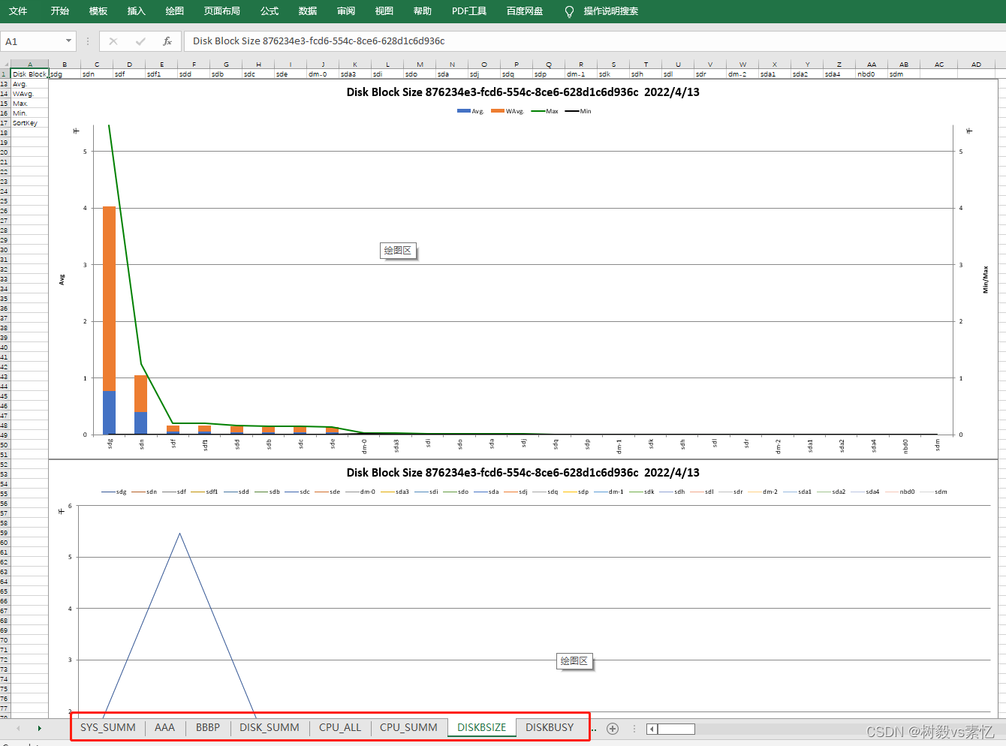Click the insert function fx icon
The width and height of the screenshot is (1006, 746).
(167, 41)
